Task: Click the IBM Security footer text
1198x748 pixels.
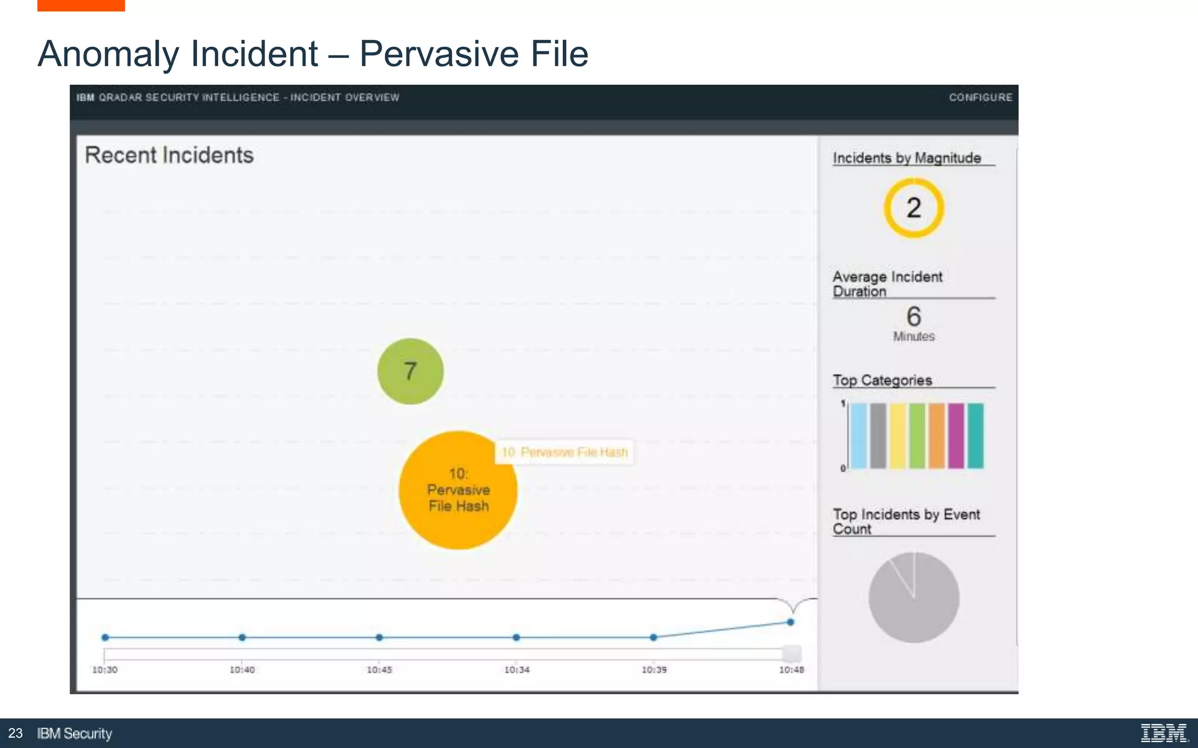Action: point(74,733)
